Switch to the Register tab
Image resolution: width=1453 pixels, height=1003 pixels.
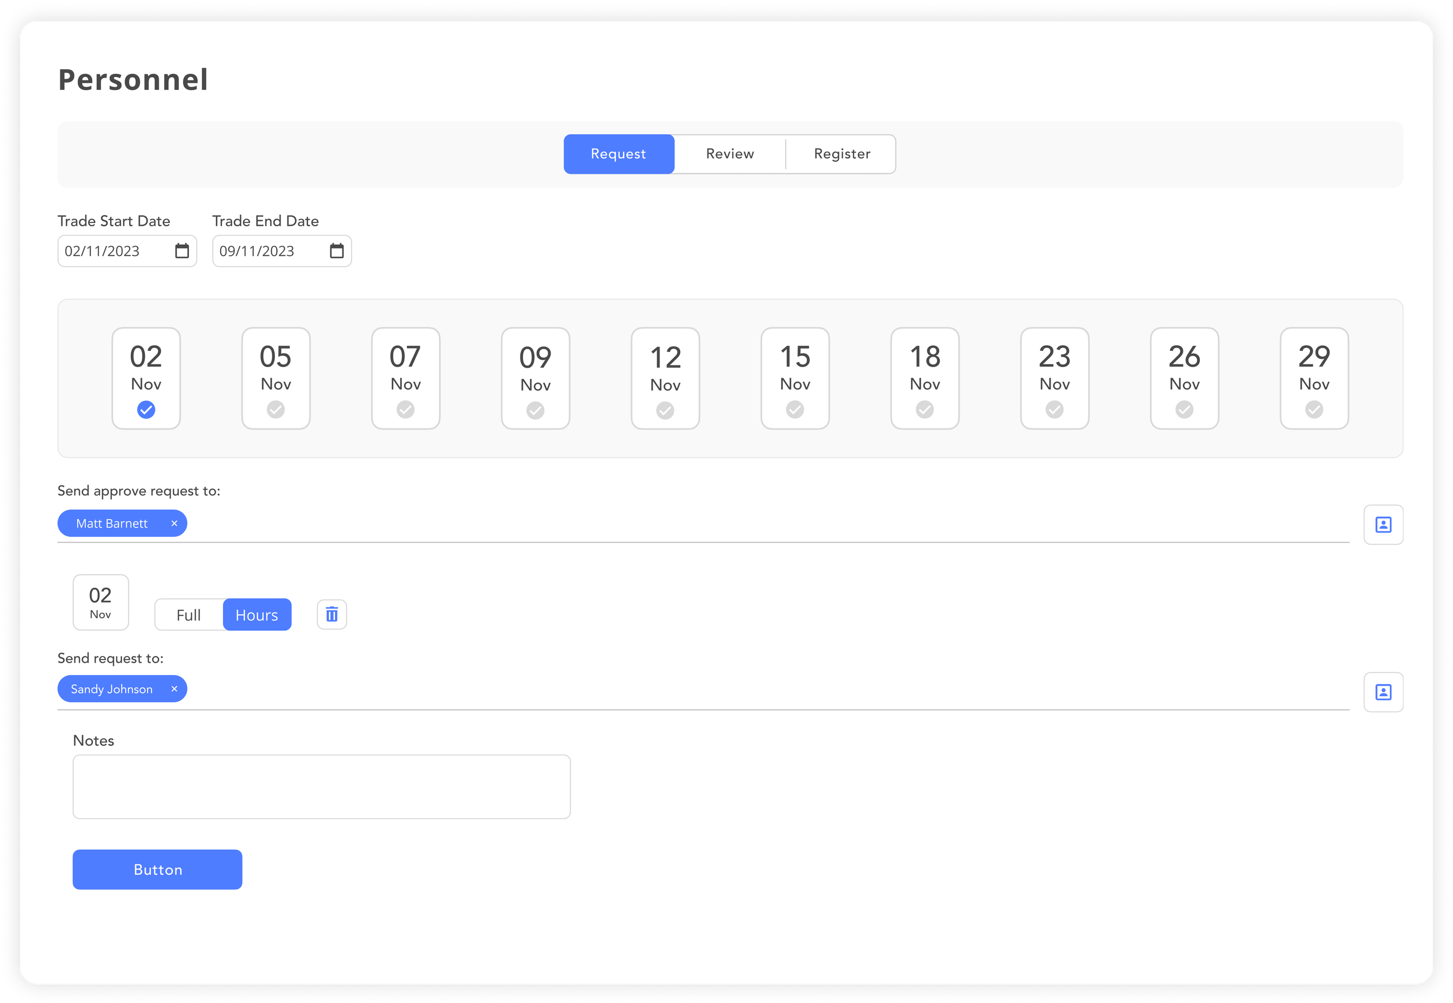pos(842,154)
